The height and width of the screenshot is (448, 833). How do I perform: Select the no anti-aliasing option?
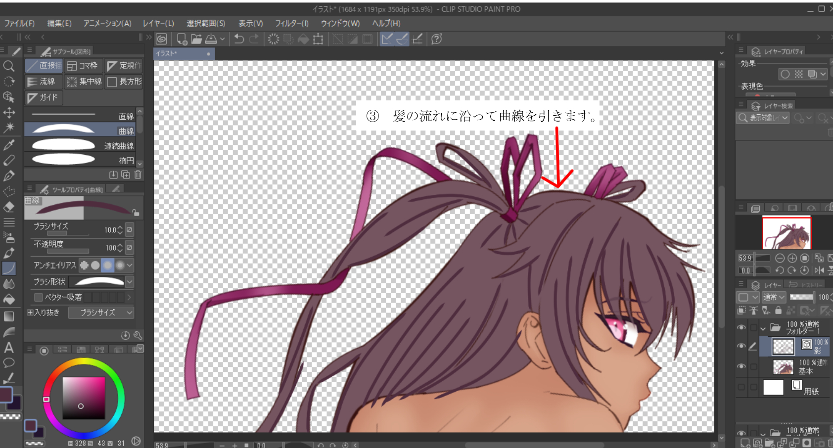click(x=84, y=266)
